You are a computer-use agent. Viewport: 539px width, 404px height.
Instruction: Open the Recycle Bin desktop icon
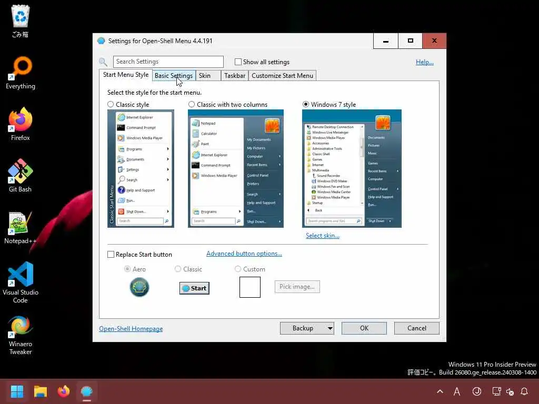coord(21,21)
